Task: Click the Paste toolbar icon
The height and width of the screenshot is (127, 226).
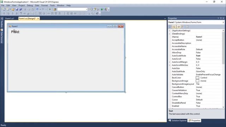Action: (33, 10)
